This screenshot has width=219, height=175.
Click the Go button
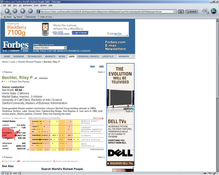pos(181,12)
